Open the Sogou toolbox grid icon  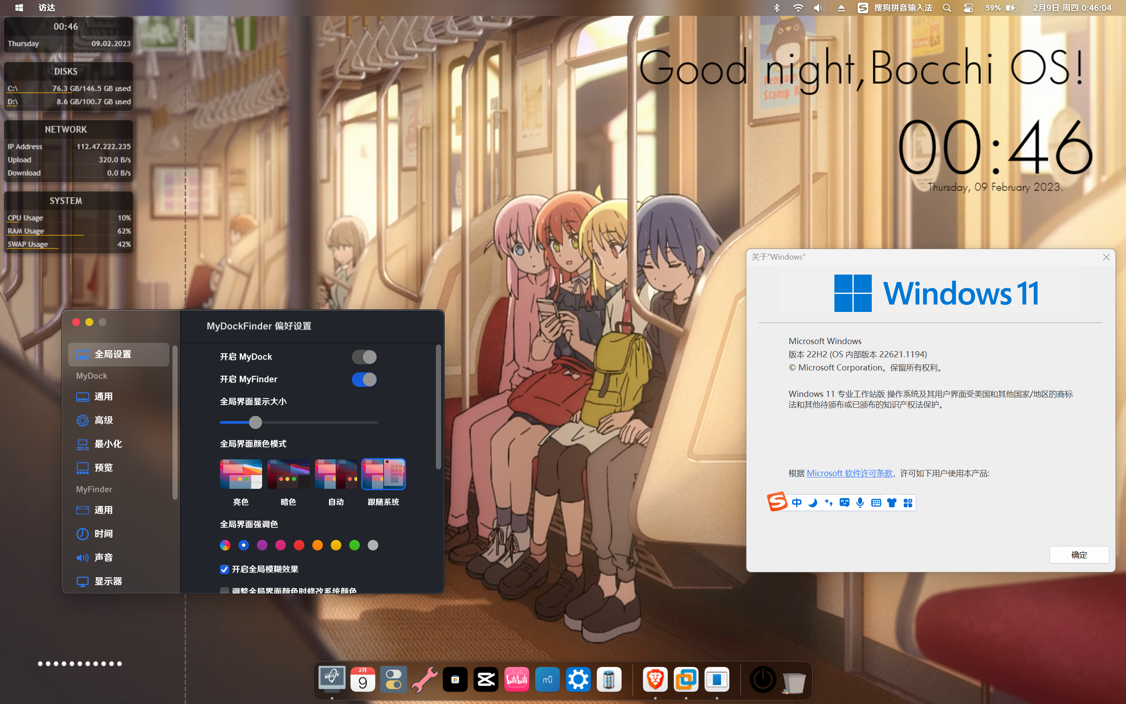[908, 503]
